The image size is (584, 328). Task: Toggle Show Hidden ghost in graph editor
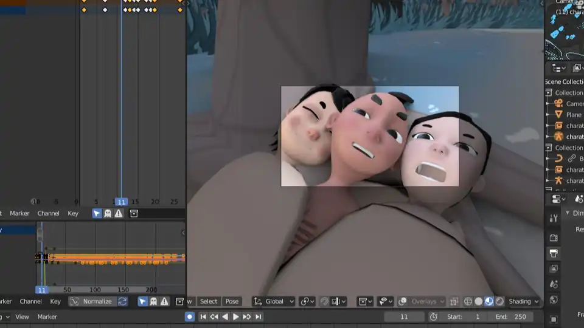(153, 302)
